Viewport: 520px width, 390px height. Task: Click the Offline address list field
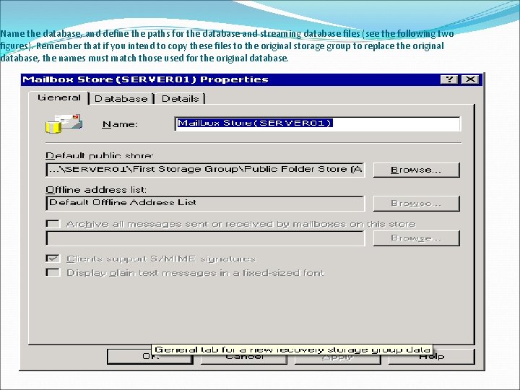click(205, 203)
